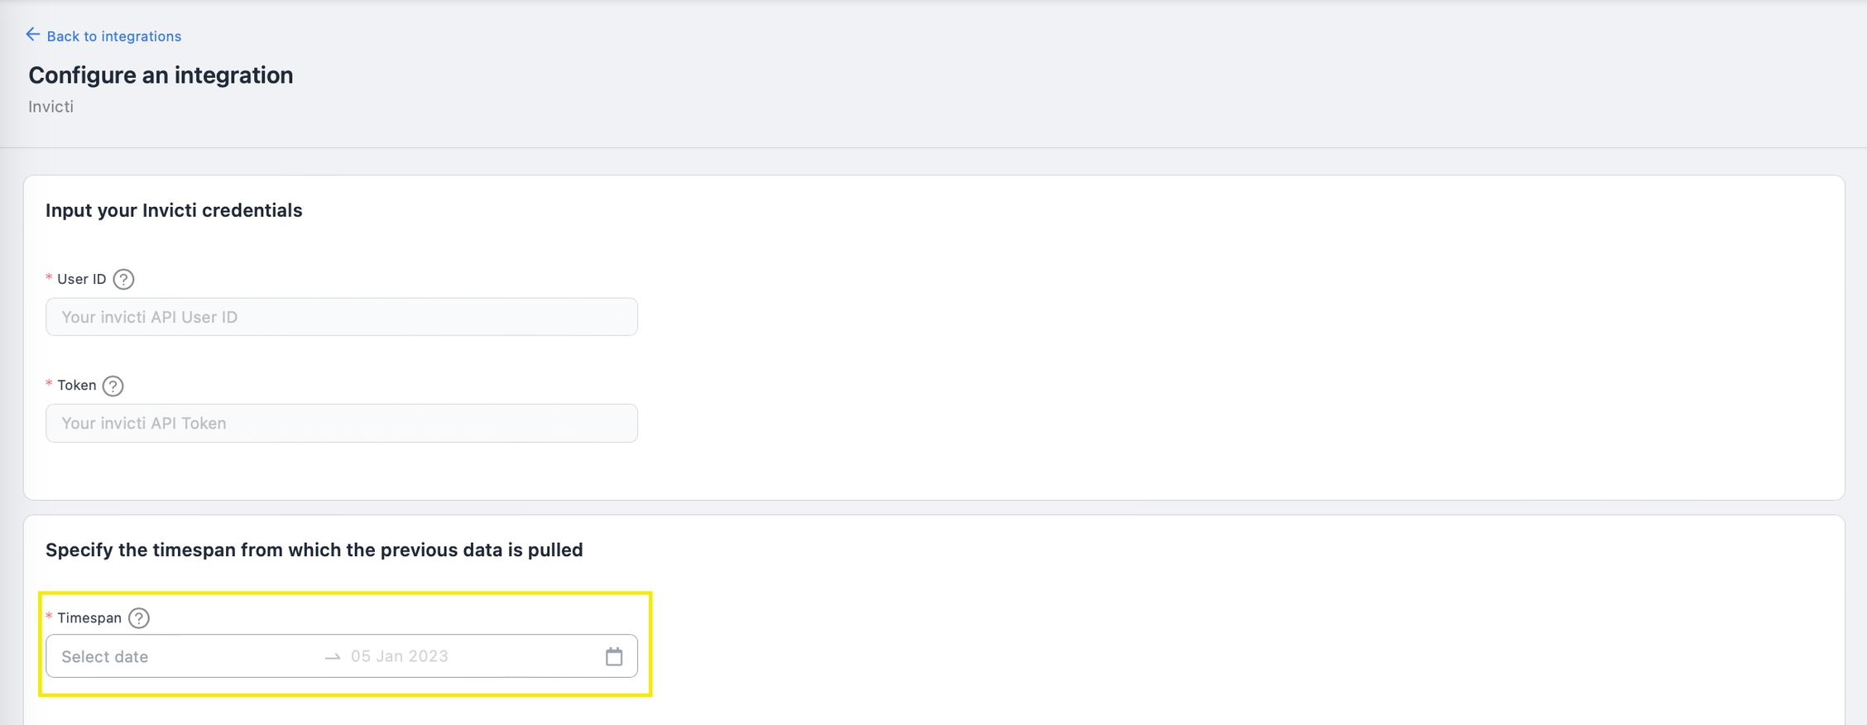Click the Timespan field label
The height and width of the screenshot is (725, 1867).
click(x=89, y=617)
